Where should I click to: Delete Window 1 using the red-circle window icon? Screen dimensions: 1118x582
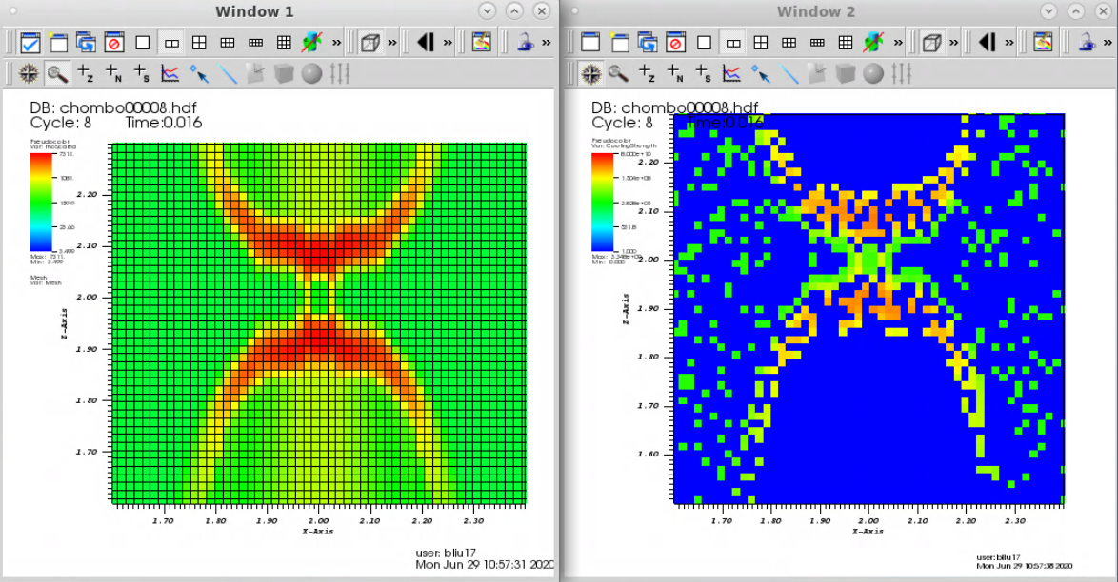tap(114, 43)
